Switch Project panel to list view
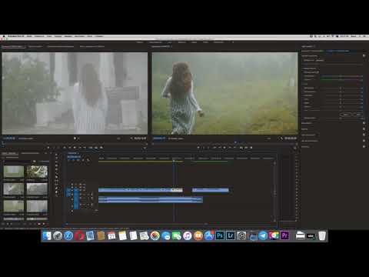Viewport: 369px width, 277px height. pos(7,224)
